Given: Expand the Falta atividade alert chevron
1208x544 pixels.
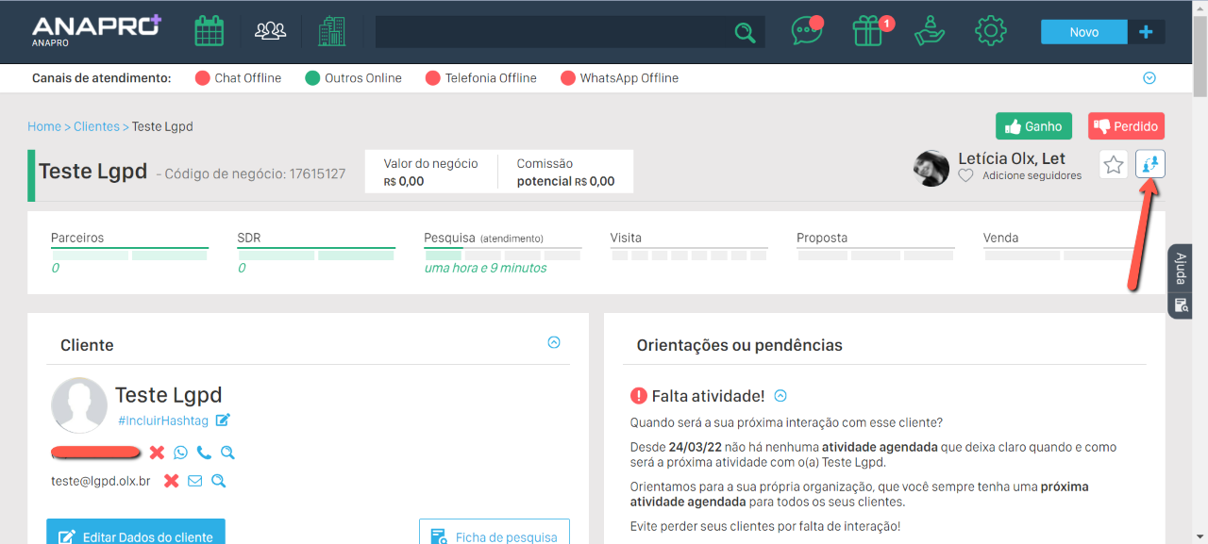Looking at the screenshot, I should pyautogui.click(x=780, y=396).
